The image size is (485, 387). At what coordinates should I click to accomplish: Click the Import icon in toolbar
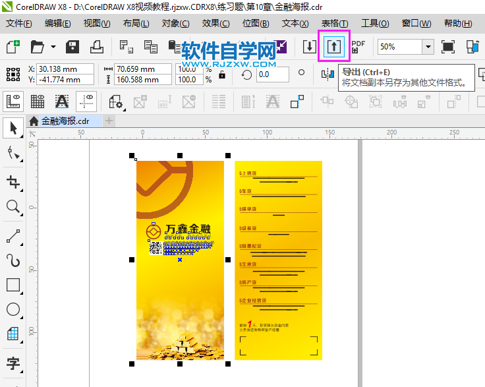tap(309, 47)
